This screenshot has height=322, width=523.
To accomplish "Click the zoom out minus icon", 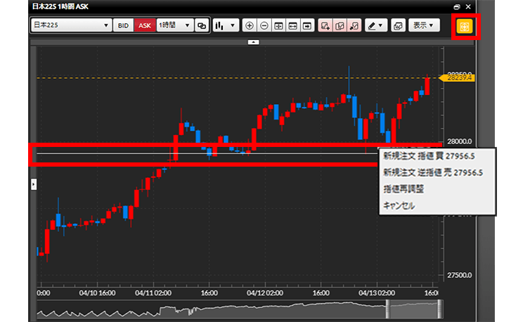I will coord(264,25).
